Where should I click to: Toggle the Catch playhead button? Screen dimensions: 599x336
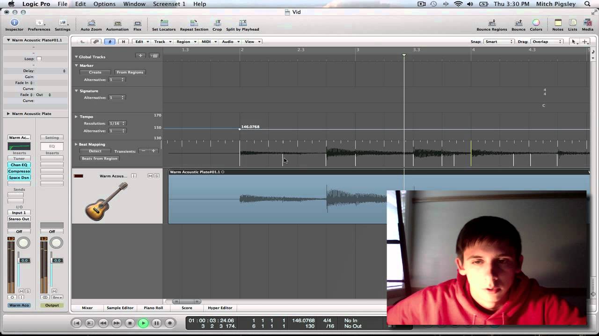tap(110, 42)
